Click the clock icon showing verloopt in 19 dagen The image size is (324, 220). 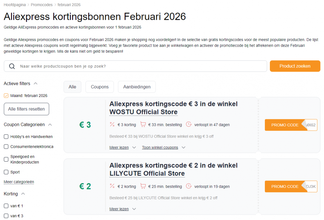(189, 186)
